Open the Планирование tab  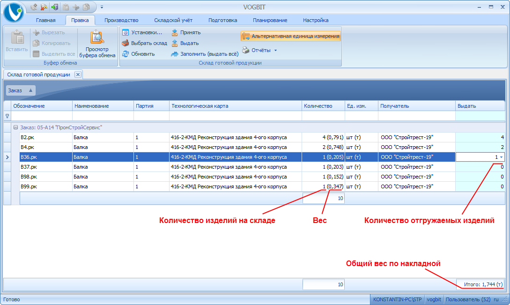click(270, 20)
